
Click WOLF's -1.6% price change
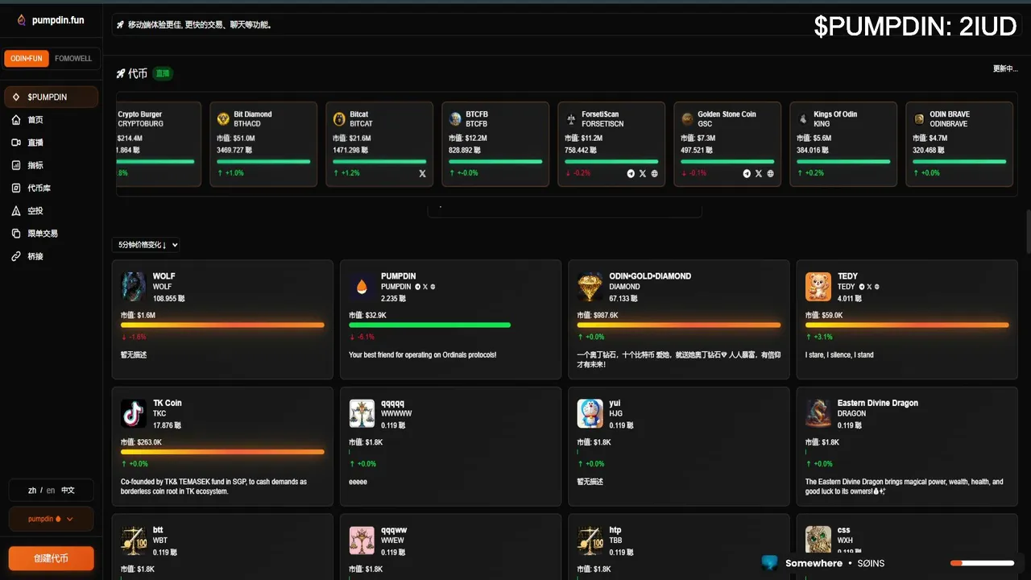[134, 337]
